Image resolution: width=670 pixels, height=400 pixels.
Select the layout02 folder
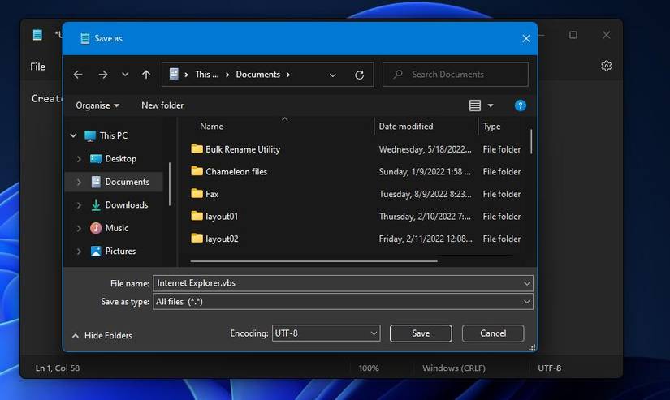(222, 239)
